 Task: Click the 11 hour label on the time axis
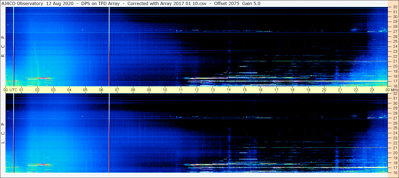point(181,90)
